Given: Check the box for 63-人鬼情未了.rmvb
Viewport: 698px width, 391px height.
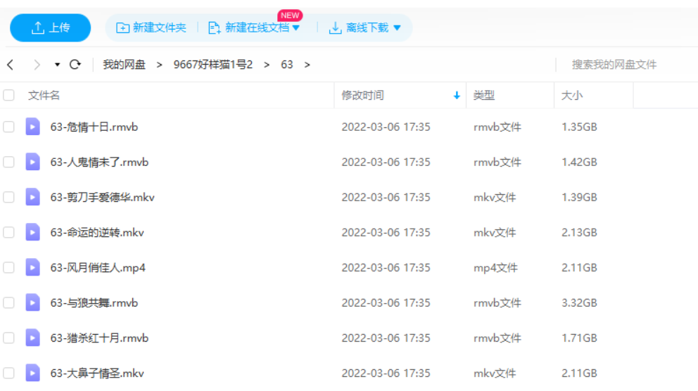Looking at the screenshot, I should click(9, 162).
